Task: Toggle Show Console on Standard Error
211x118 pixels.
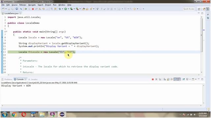Action: pyautogui.click(x=179, y=79)
